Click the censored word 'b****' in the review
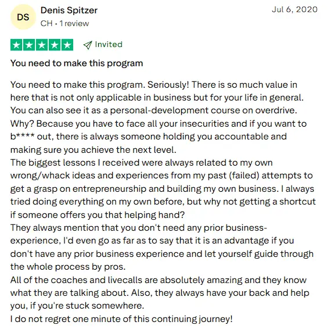The height and width of the screenshot is (329, 334). (22, 137)
